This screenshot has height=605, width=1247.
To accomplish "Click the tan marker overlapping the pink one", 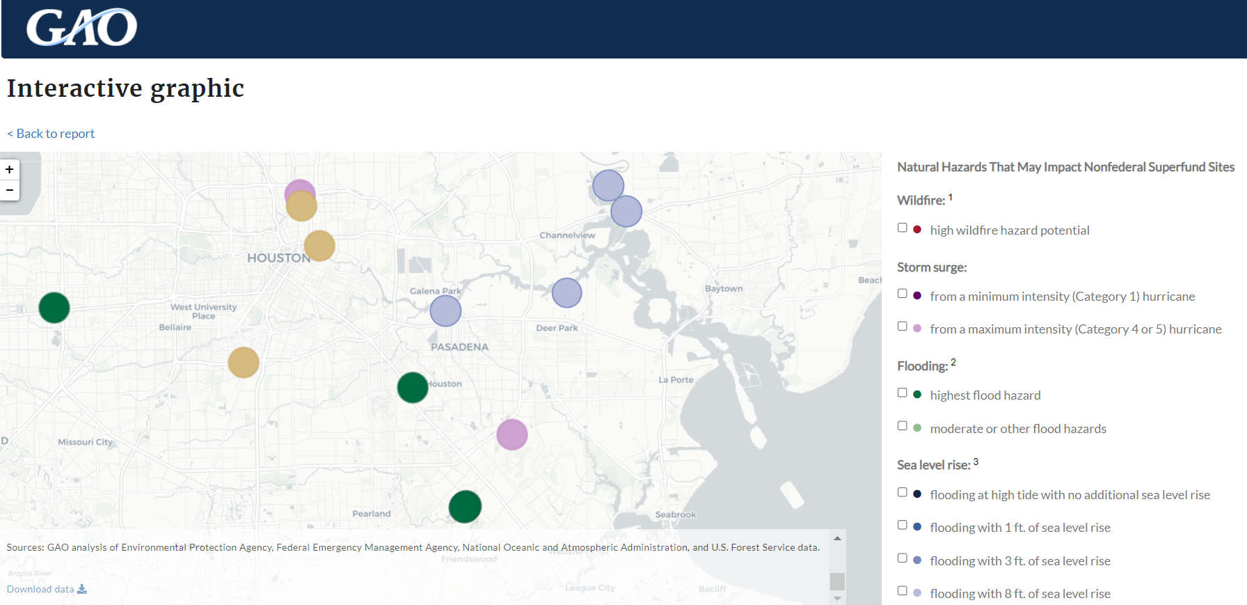I will pos(301,206).
